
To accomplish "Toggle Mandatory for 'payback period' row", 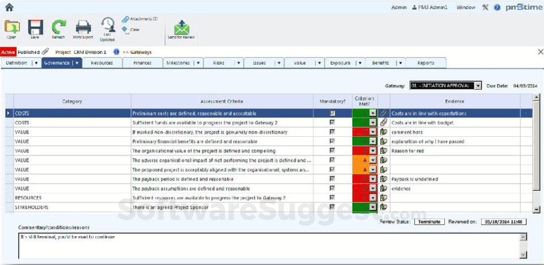I will (x=333, y=179).
